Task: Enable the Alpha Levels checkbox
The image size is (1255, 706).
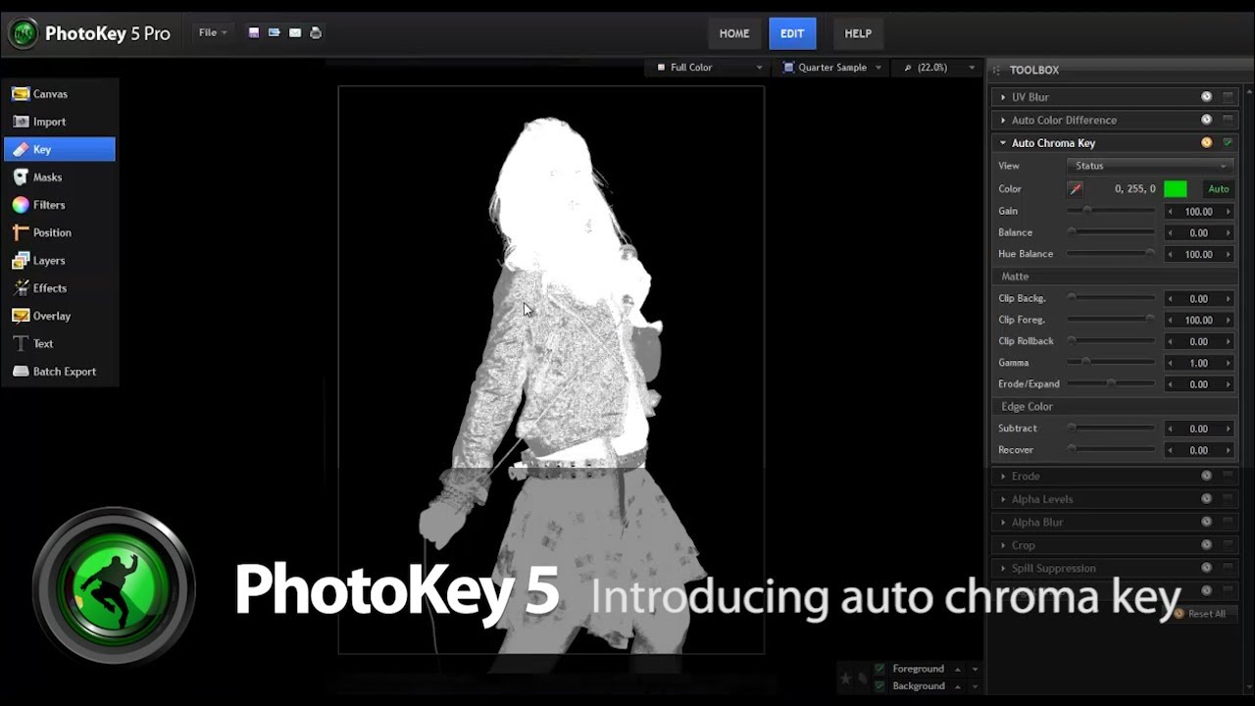Action: pyautogui.click(x=1228, y=499)
